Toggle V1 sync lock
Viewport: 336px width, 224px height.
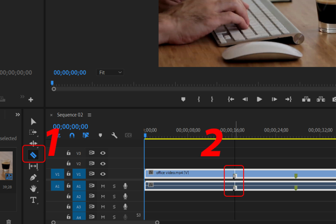92,174
